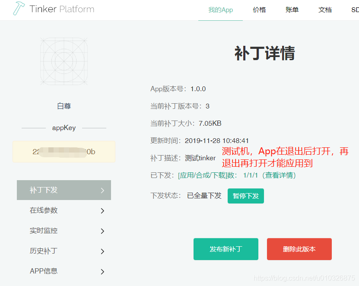The height and width of the screenshot is (286, 359).
Task: Open the 账单 billing tab
Action: click(x=292, y=10)
